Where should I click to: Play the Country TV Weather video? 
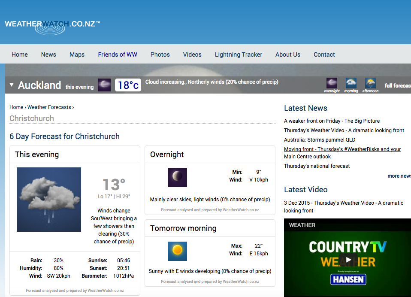pyautogui.click(x=348, y=259)
